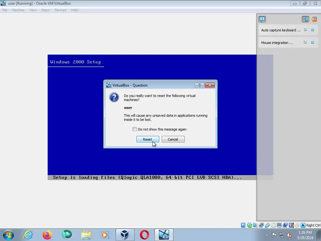Open the Action Center flag tray icon

click(274, 235)
